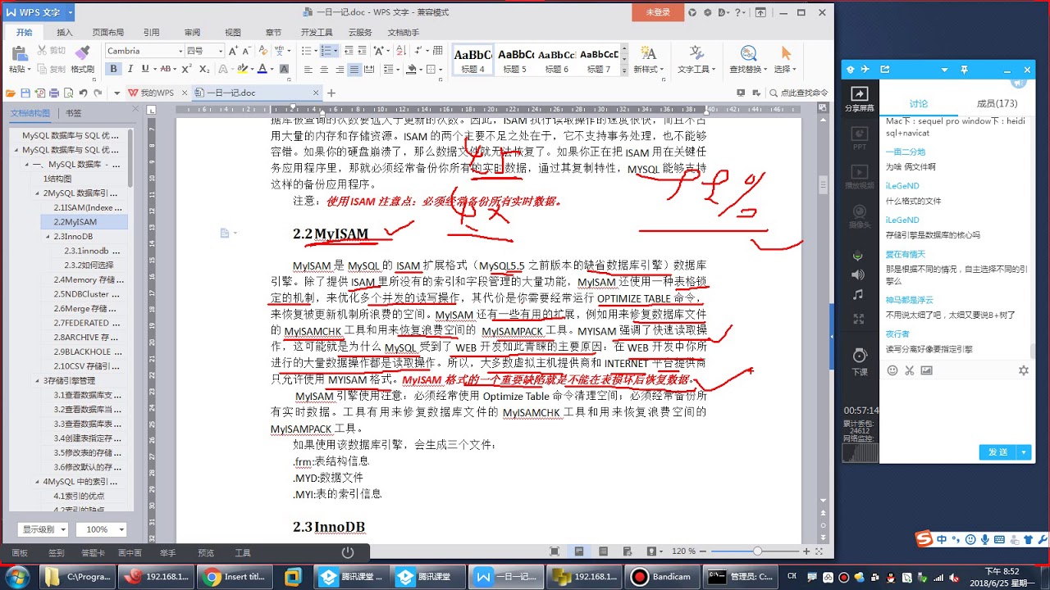The image size is (1050, 590).
Task: Click the numbered list icon
Action: (x=327, y=51)
